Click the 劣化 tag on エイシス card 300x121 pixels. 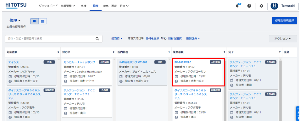coord(49,62)
